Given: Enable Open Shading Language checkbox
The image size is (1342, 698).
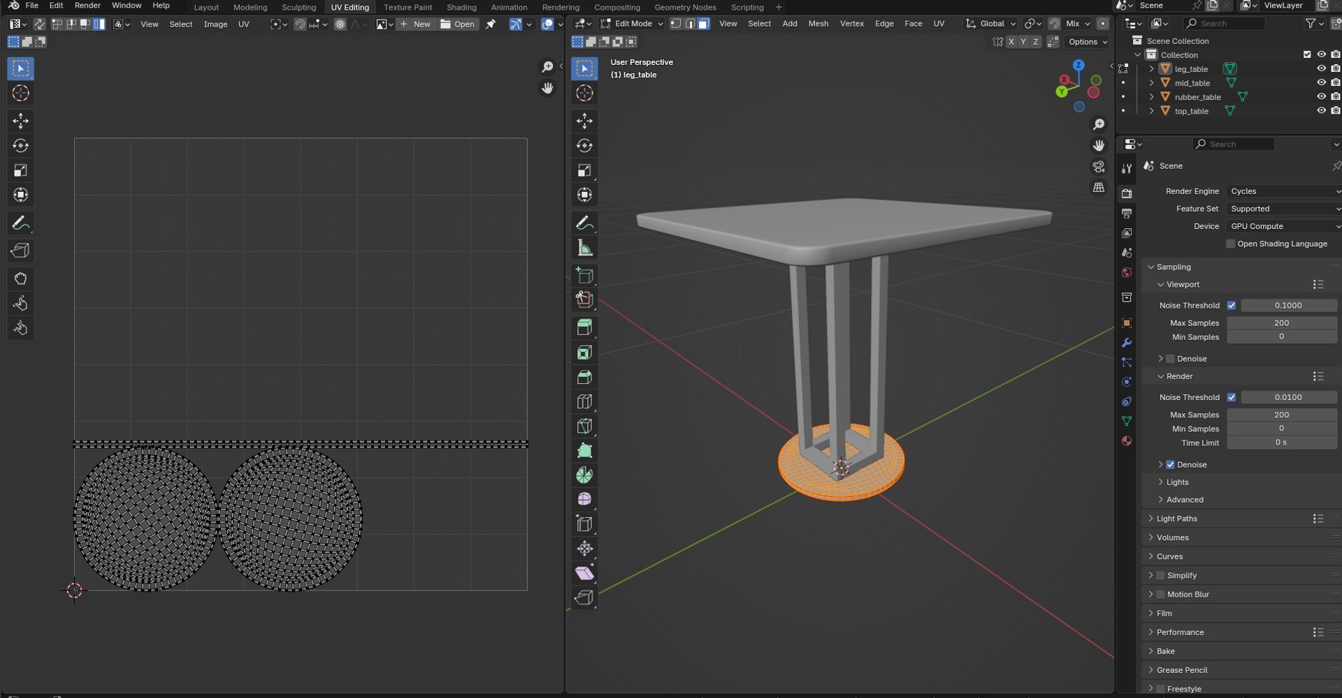Looking at the screenshot, I should [x=1231, y=244].
